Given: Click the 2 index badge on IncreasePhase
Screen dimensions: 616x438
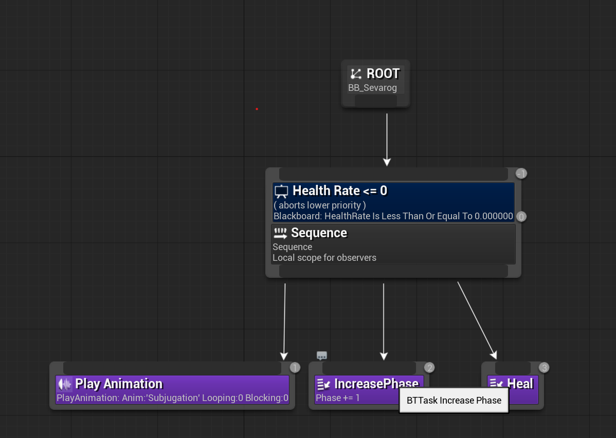Looking at the screenshot, I should pos(429,367).
